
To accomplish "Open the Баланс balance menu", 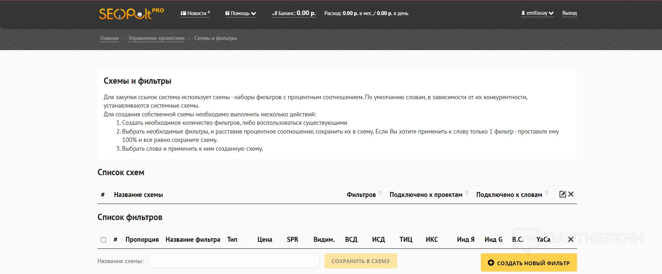I will (x=294, y=13).
